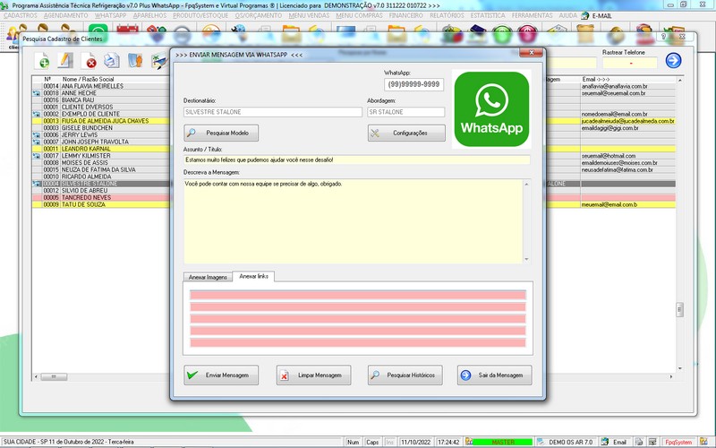Click message area scrollbar up arrow
Viewport: 716px width, 448px height.
coord(526,185)
